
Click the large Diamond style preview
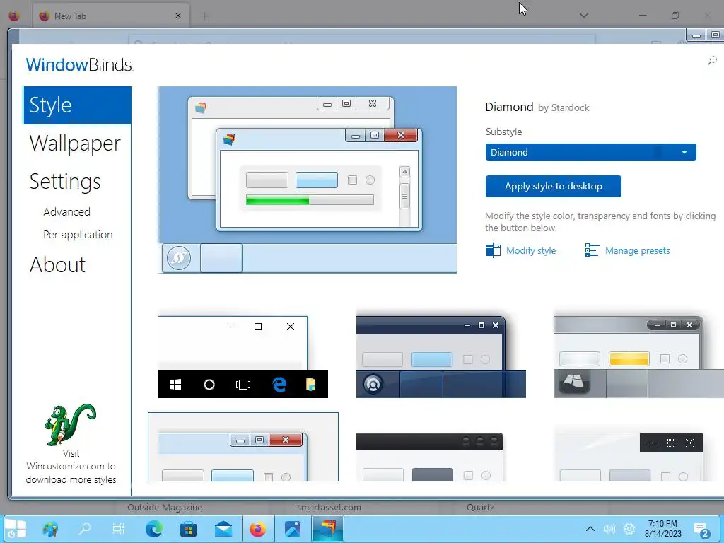tap(307, 180)
